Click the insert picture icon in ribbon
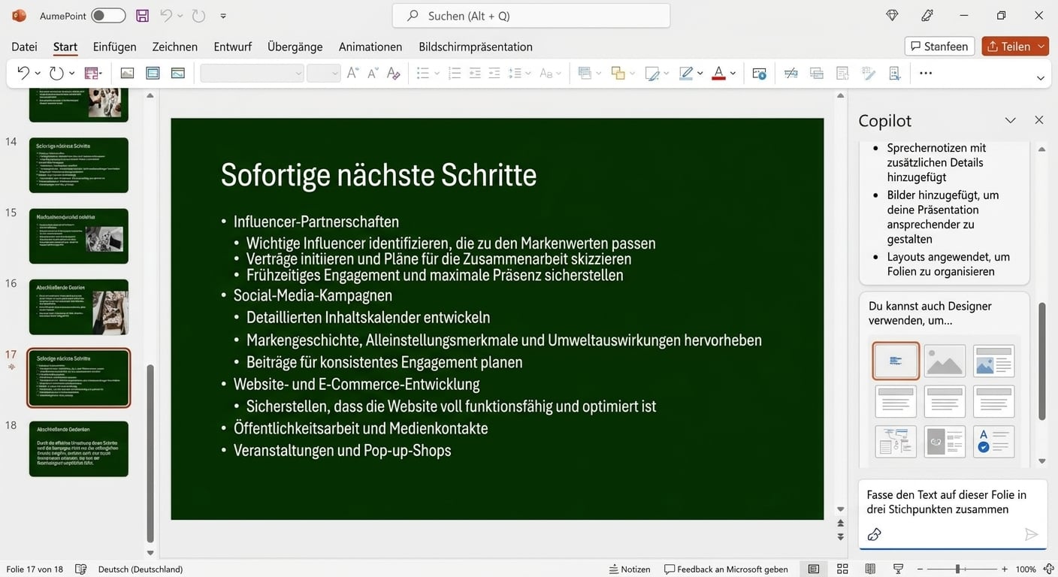 point(127,73)
